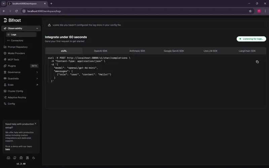269x168 pixels.
Task: Open Model Providers in sidebar
Action: pos(16,53)
